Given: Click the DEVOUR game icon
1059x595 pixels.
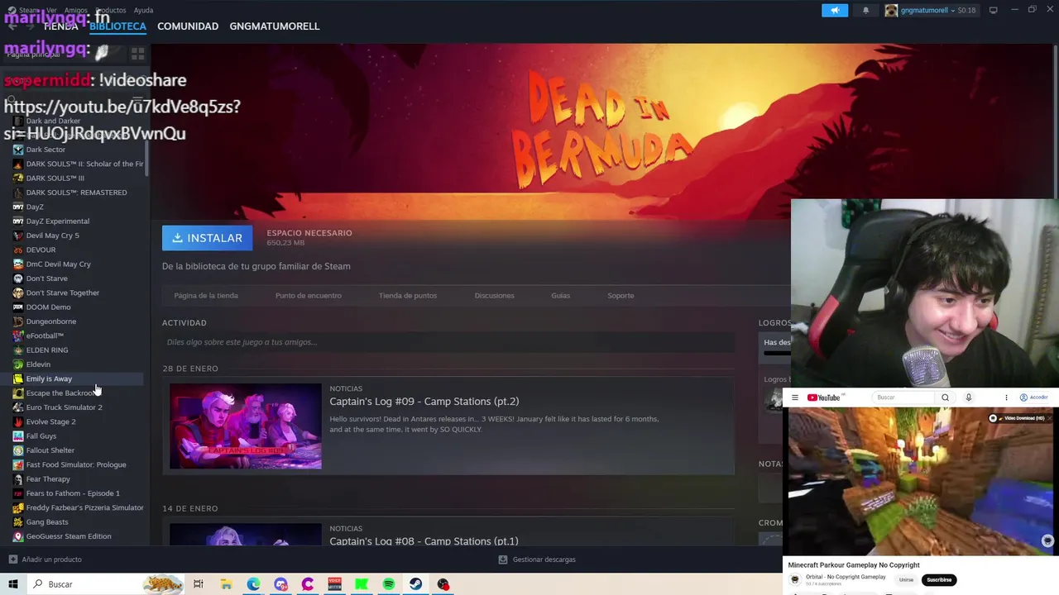Looking at the screenshot, I should (x=18, y=250).
